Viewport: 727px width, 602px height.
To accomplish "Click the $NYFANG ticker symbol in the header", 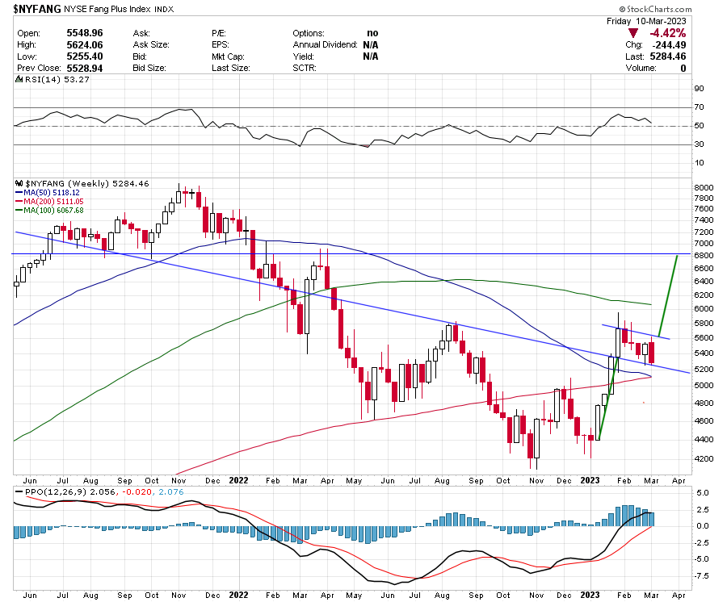I will [36, 8].
